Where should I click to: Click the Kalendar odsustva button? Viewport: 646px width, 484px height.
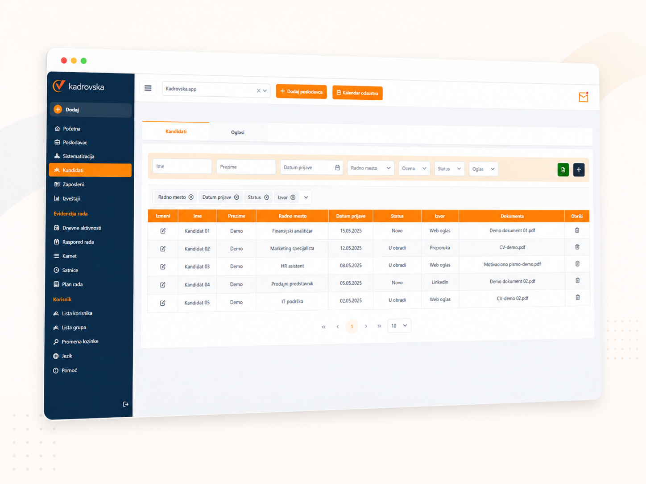coord(357,93)
